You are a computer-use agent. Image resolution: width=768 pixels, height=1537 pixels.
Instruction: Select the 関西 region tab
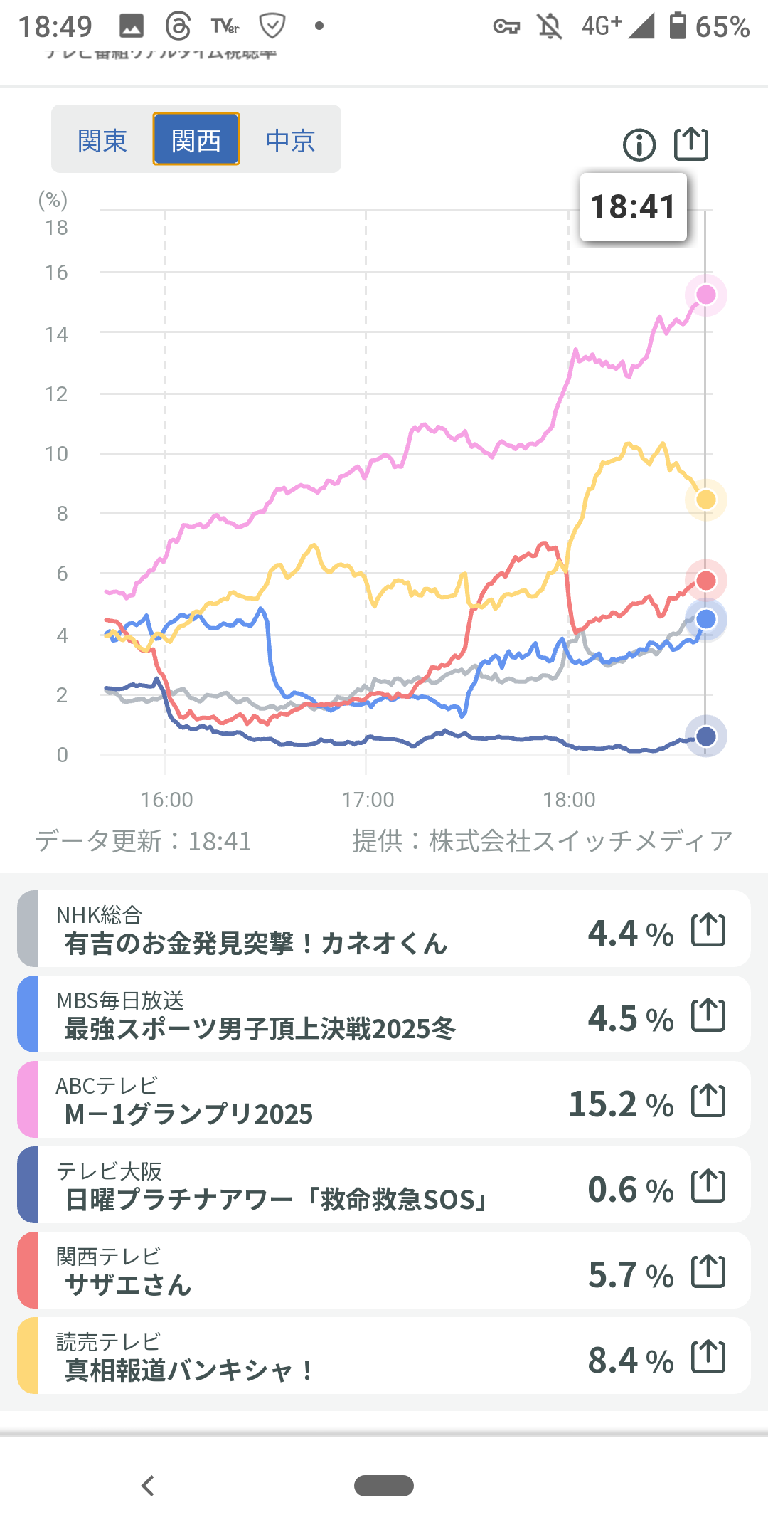pyautogui.click(x=196, y=140)
